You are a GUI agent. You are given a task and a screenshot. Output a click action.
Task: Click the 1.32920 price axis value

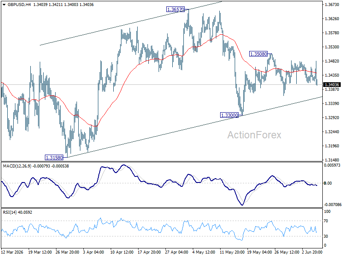click(332, 117)
